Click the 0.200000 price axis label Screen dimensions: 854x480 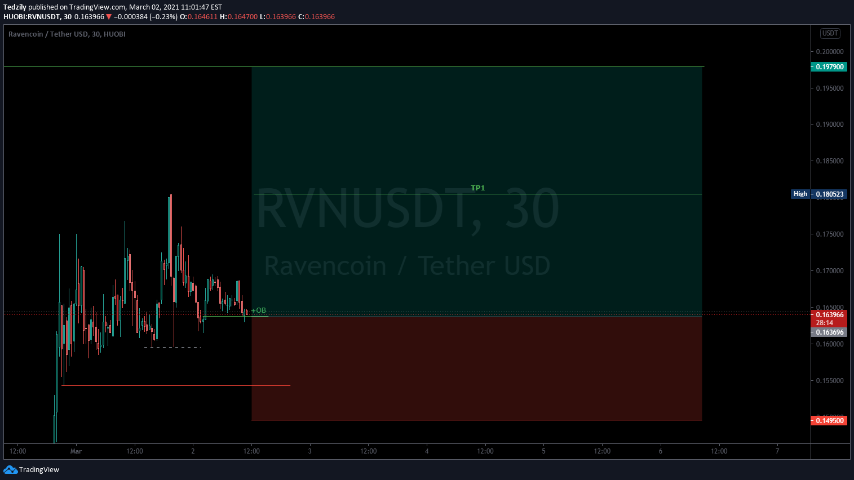[x=830, y=52]
